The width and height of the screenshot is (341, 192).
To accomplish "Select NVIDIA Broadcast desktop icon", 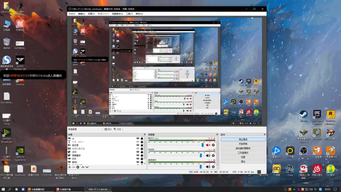I will tap(6, 136).
